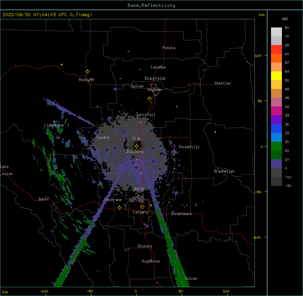Select the Lacombe label

point(158,67)
